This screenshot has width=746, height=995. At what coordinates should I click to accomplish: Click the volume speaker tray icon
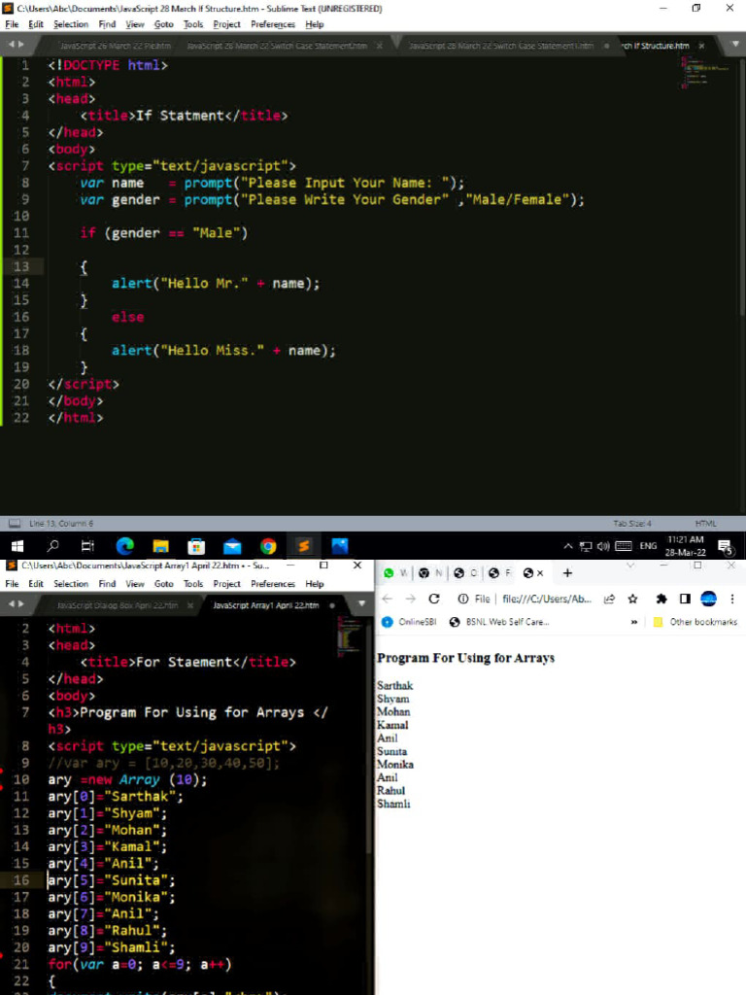pos(602,546)
